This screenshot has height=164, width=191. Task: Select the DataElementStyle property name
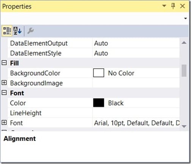pyautogui.click(x=36, y=53)
